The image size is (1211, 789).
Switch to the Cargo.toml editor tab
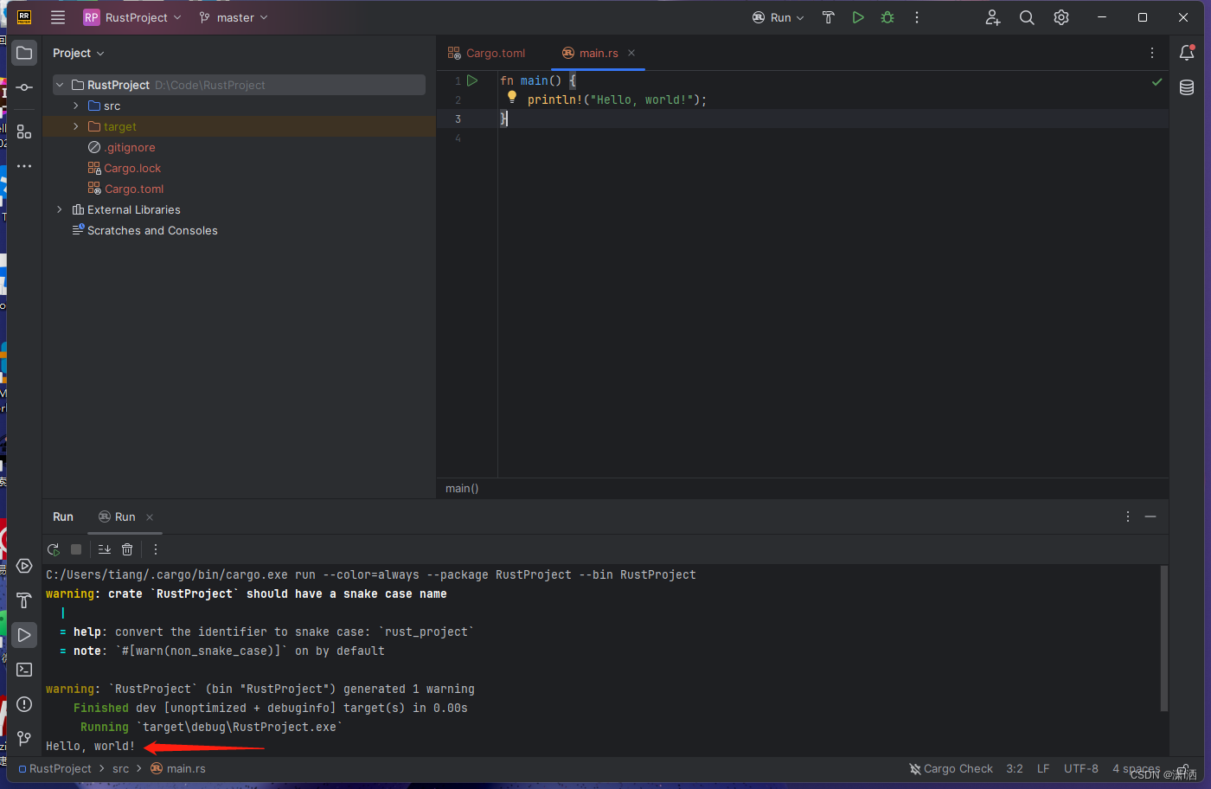coord(486,53)
